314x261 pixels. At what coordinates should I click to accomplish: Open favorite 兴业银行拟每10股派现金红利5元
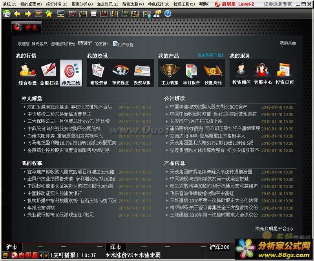coord(60,215)
